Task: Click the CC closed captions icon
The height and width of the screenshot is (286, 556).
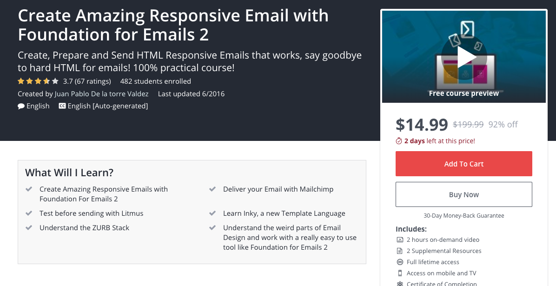Action: point(62,106)
